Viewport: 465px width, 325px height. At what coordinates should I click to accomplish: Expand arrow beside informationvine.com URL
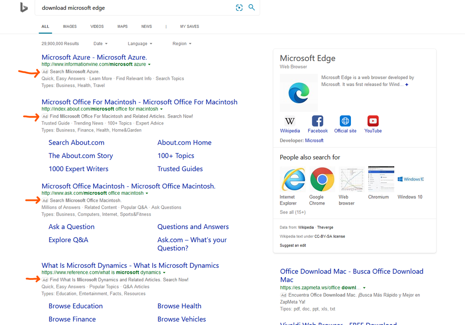coord(149,64)
